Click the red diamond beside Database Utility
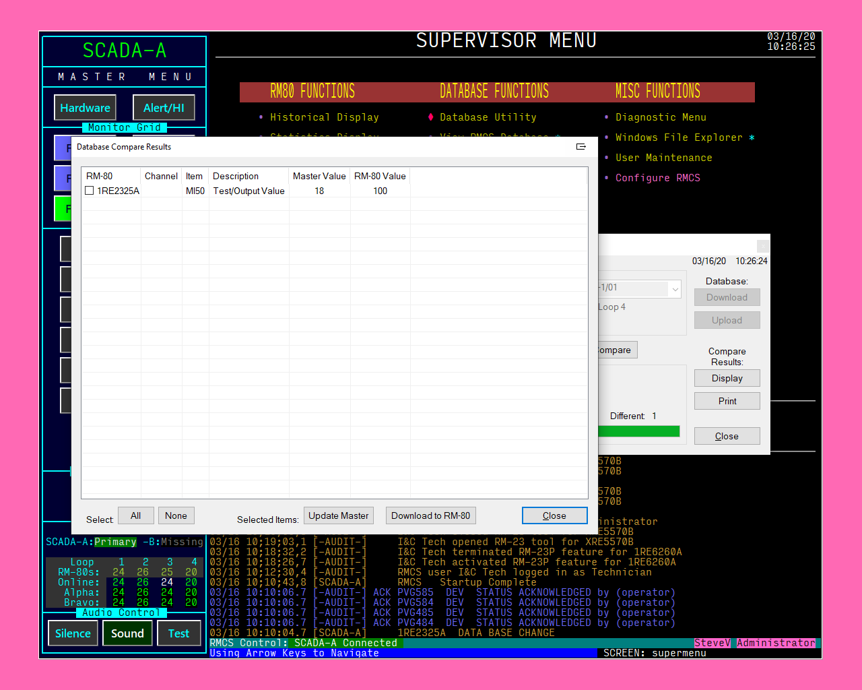862x690 pixels. [x=431, y=117]
